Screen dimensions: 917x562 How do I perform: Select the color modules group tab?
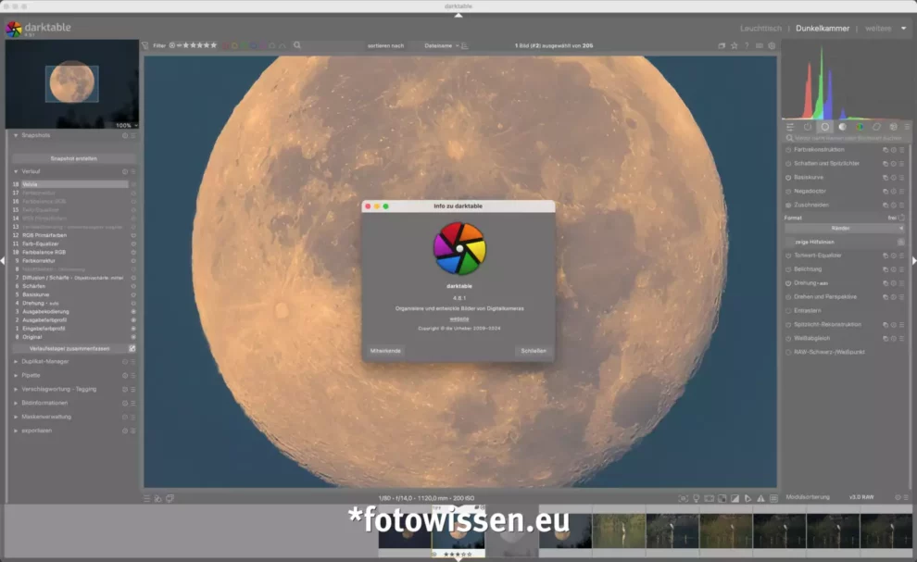pyautogui.click(x=859, y=127)
